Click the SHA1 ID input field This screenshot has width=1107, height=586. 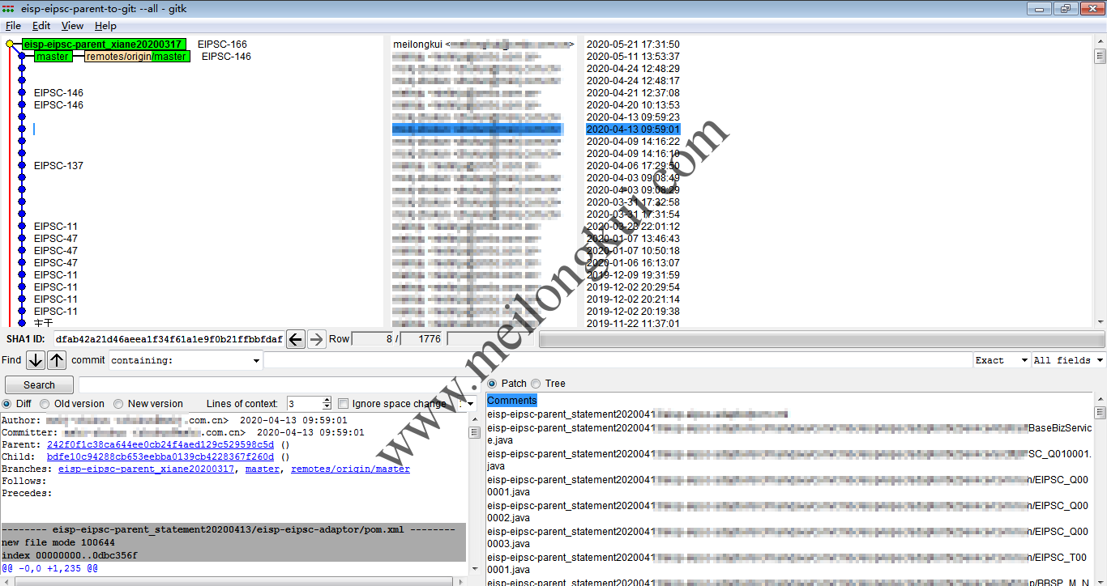pos(169,339)
